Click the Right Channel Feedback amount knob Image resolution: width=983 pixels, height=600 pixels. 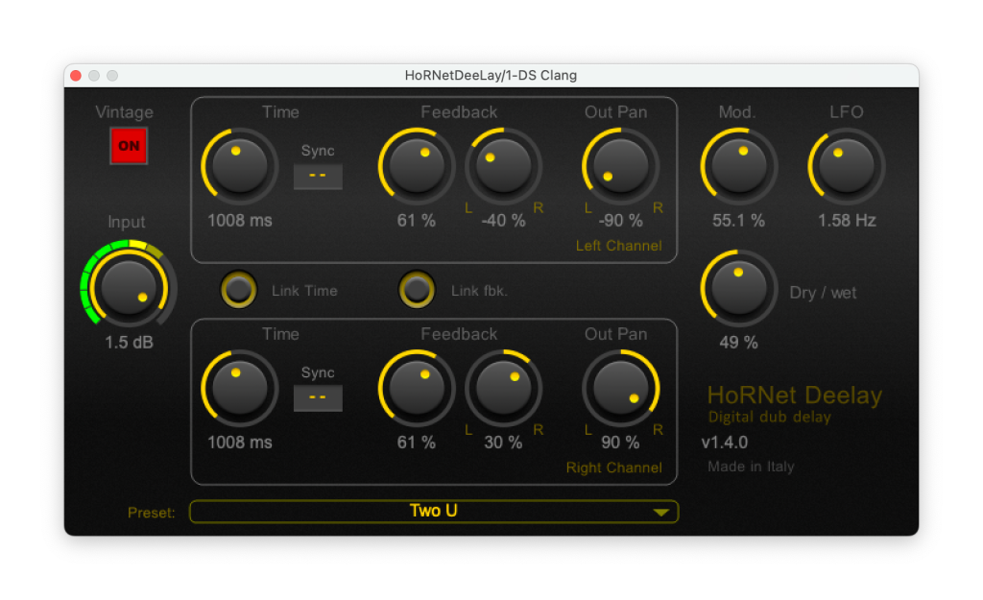point(417,388)
